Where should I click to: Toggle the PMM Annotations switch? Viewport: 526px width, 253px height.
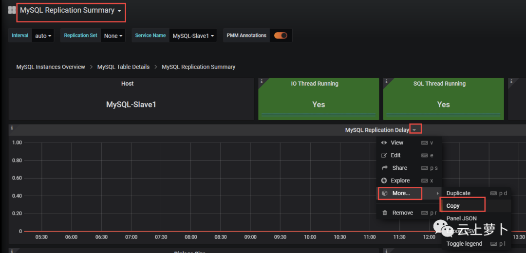pos(281,35)
